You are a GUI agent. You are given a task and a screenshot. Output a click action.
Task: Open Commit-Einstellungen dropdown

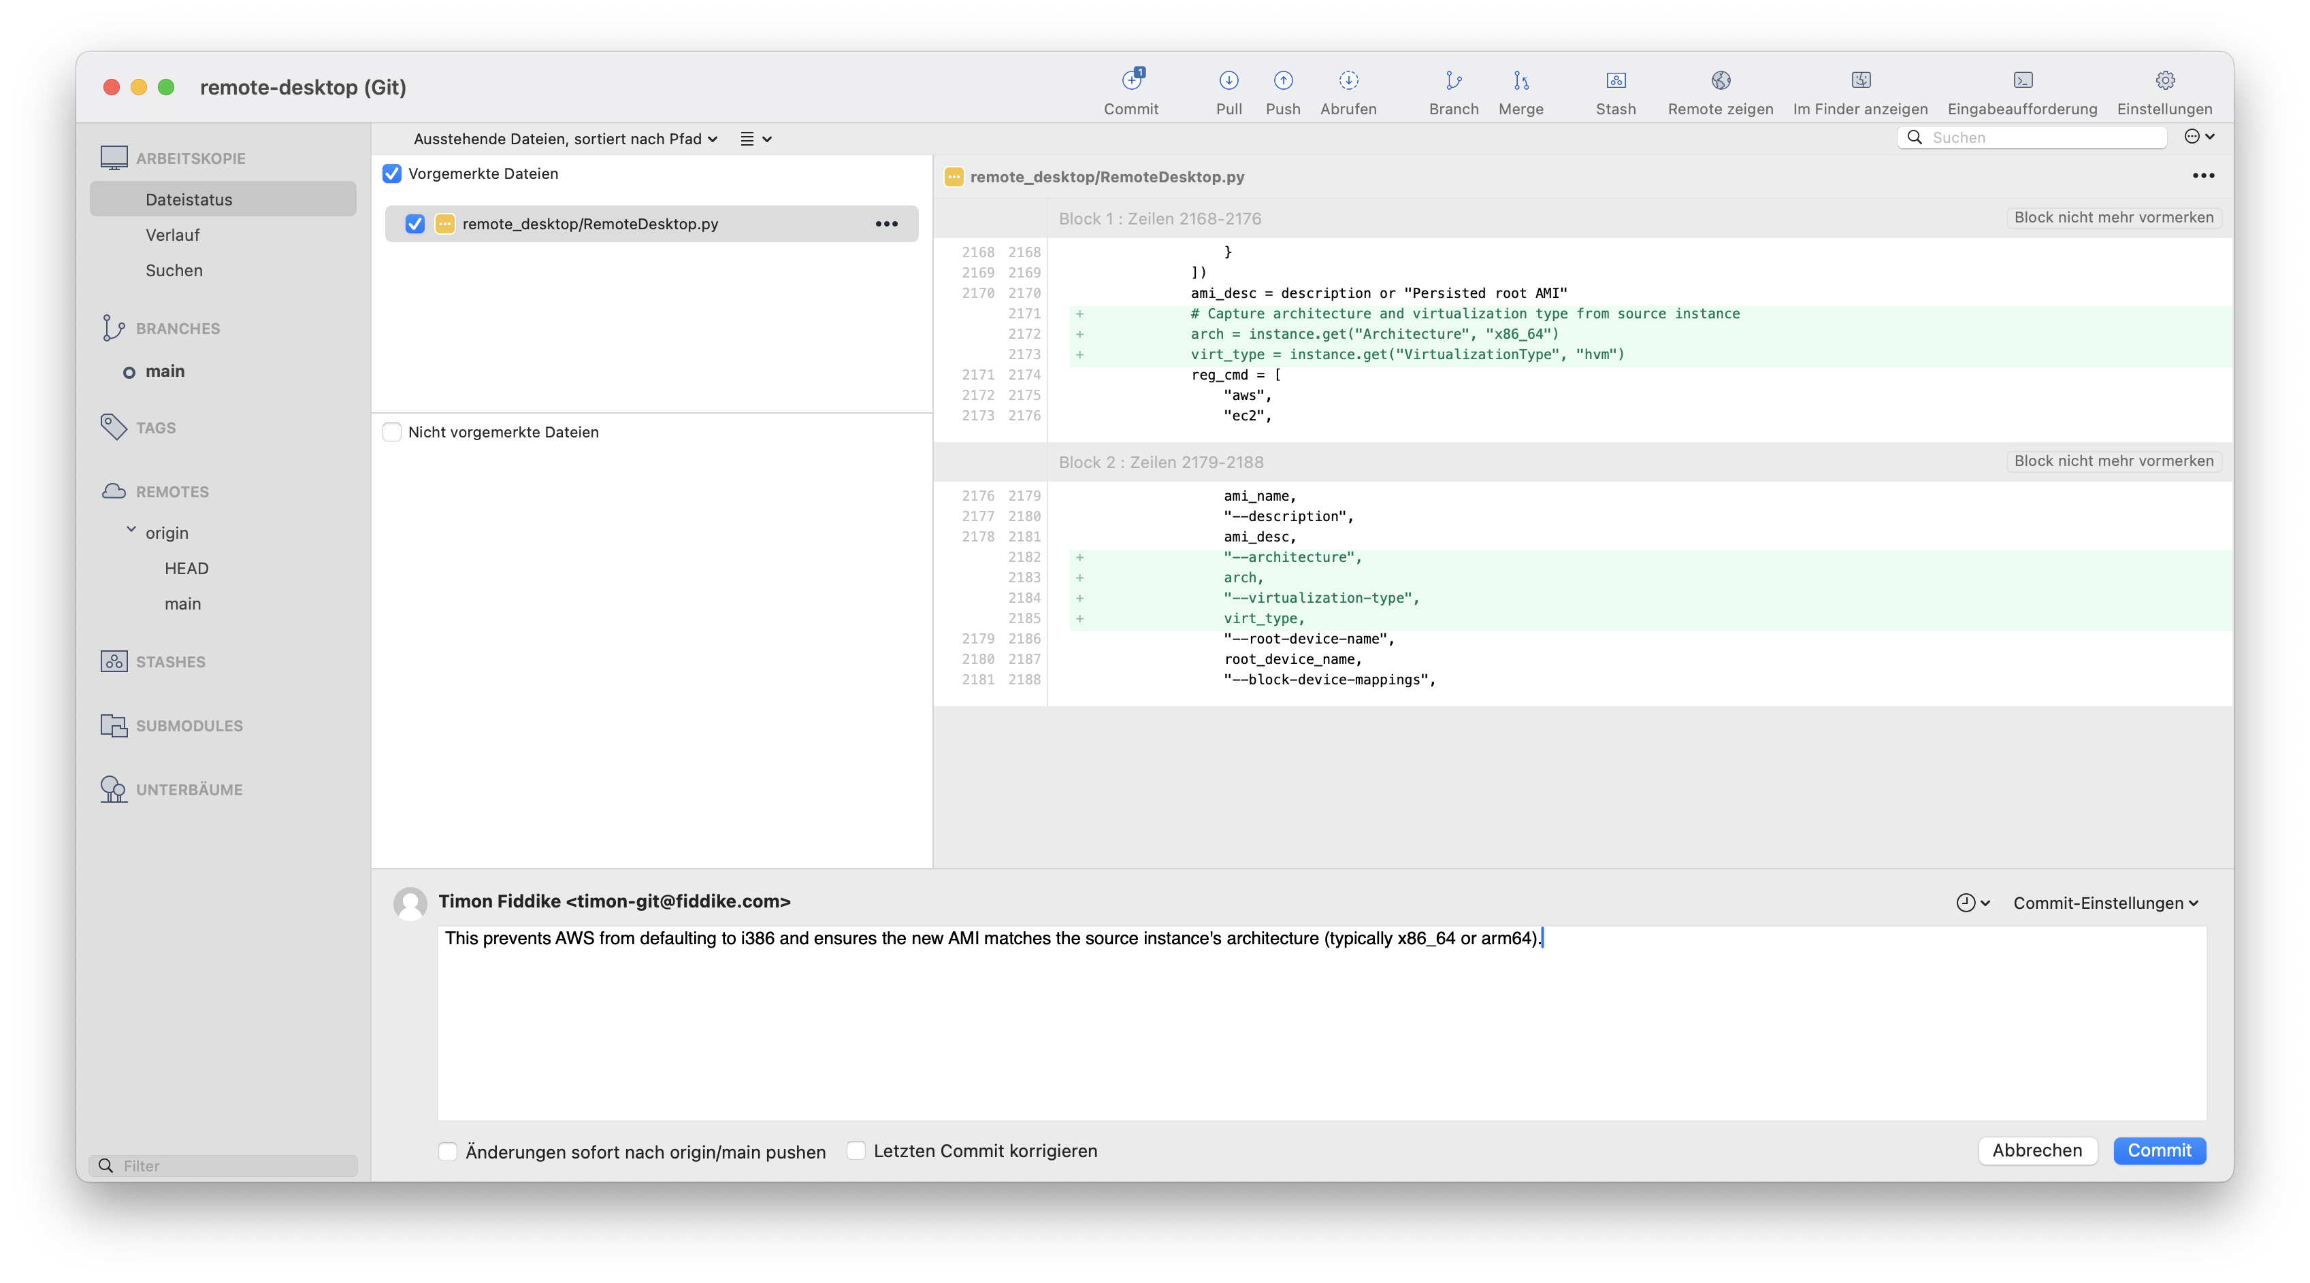[2104, 903]
